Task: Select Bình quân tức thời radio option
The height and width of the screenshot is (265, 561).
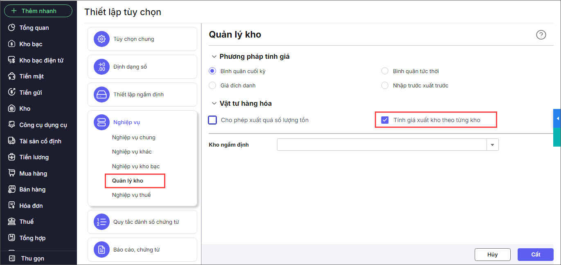Action: point(385,71)
